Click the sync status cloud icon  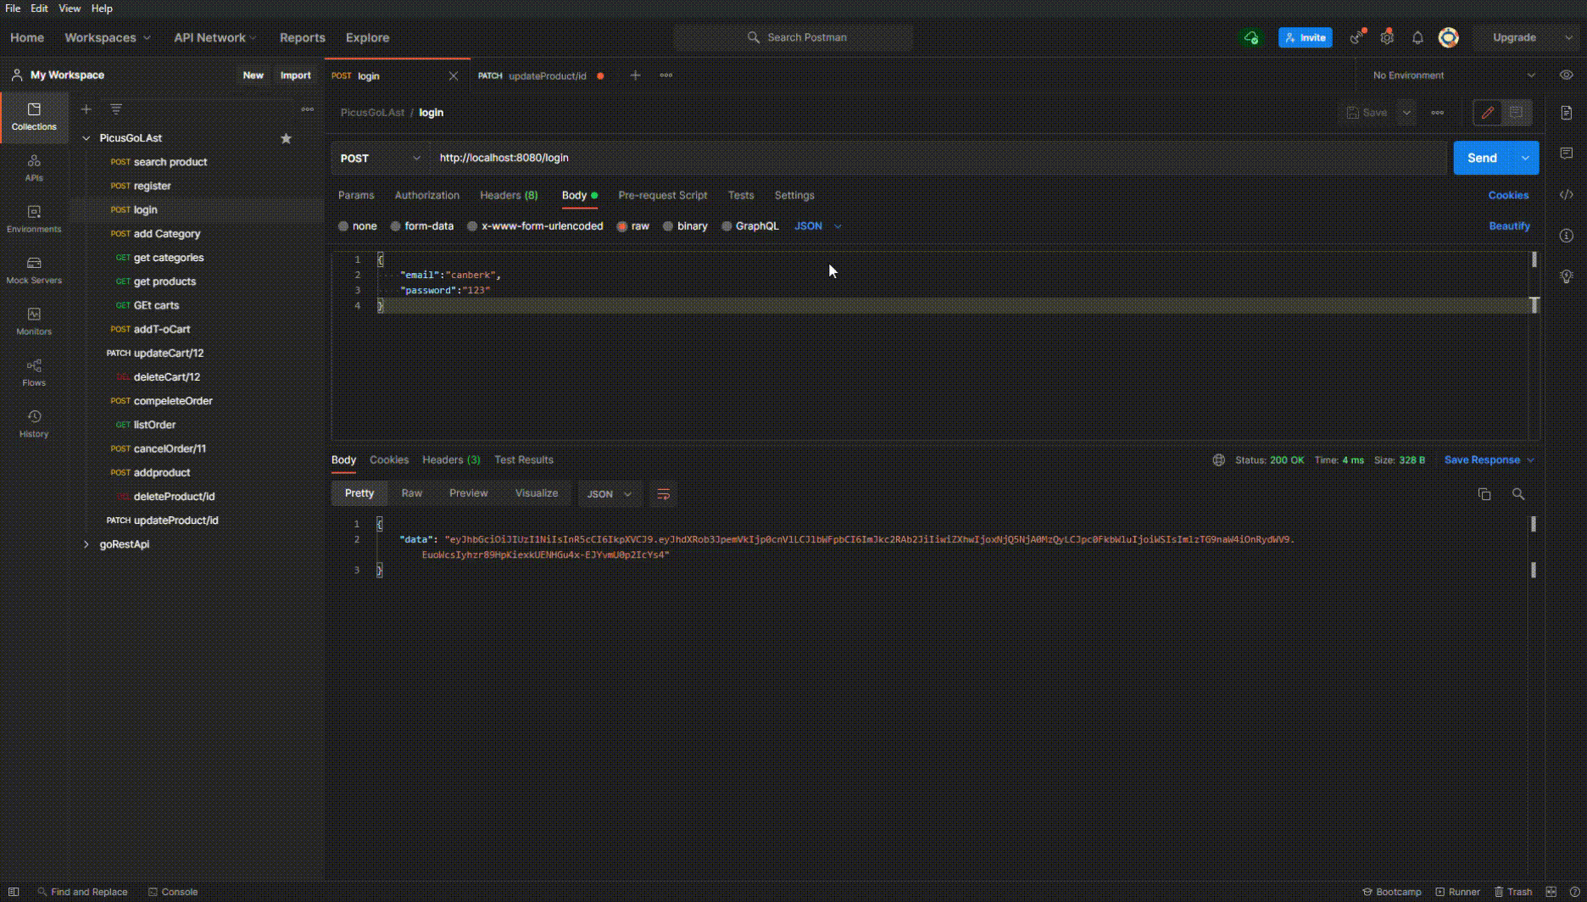1251,37
